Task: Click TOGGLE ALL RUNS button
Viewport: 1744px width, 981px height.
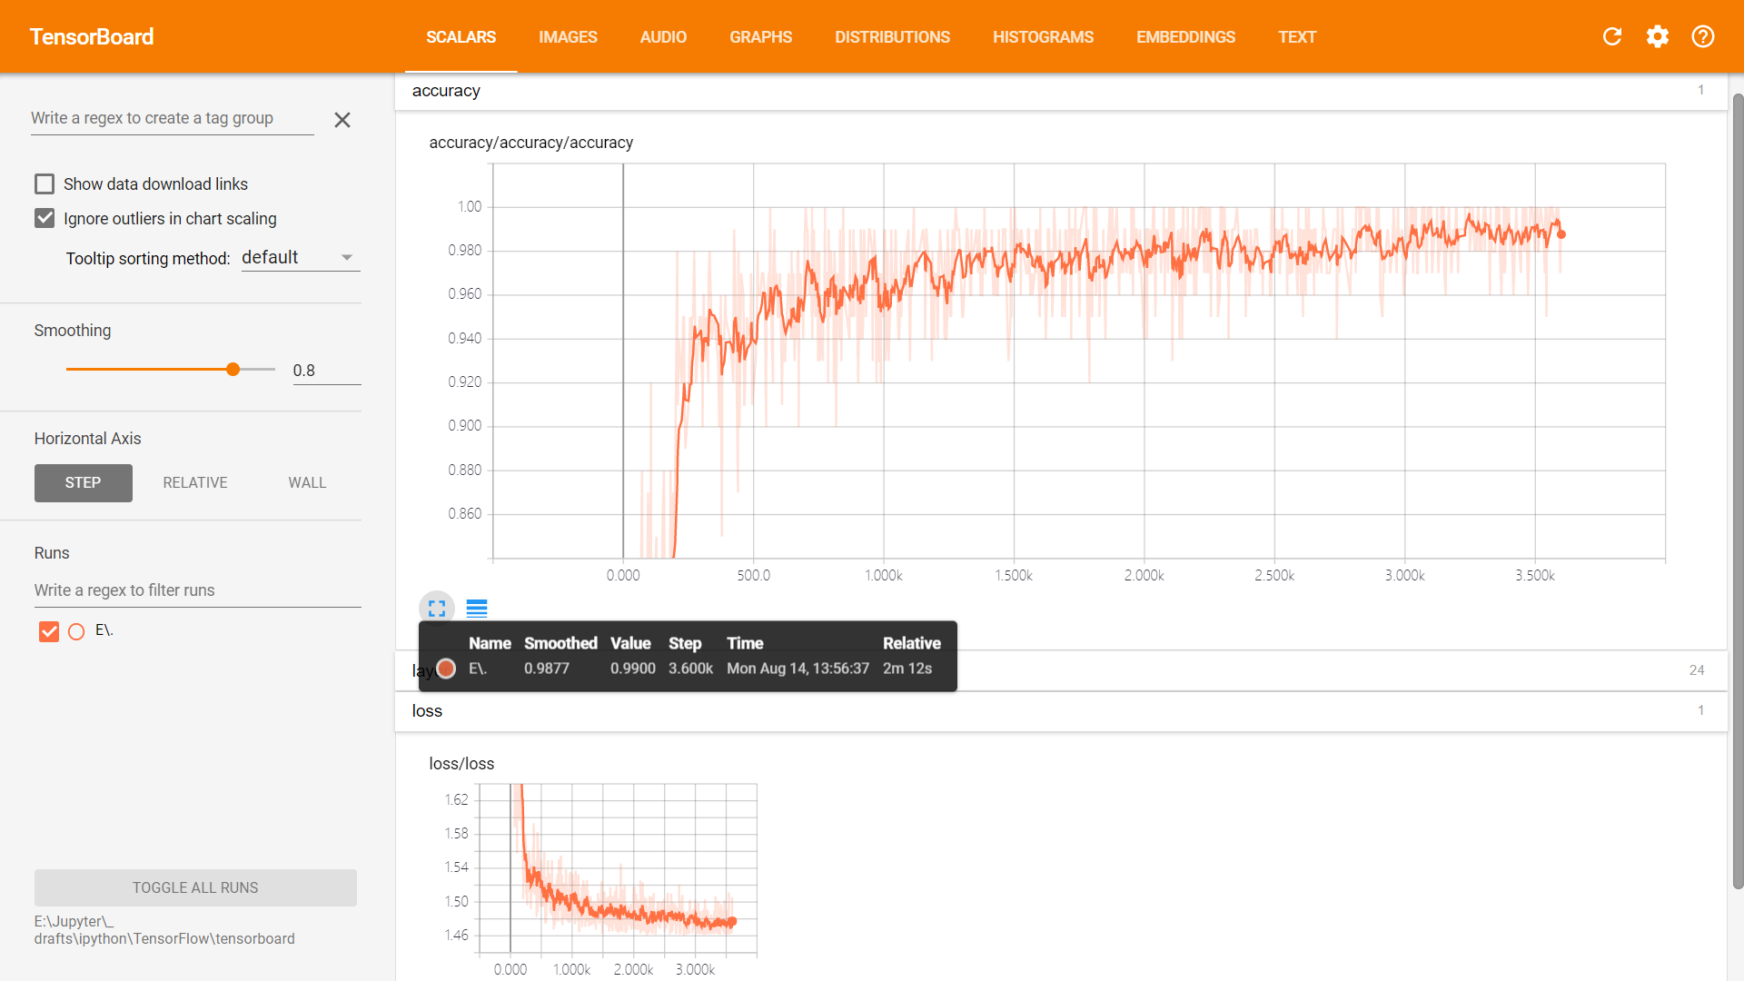Action: pyautogui.click(x=195, y=887)
